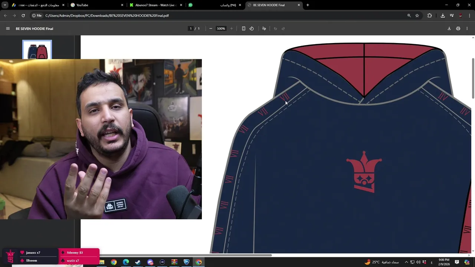
Task: Print the BE SEVEN HOODIE PDF
Action: 458,29
